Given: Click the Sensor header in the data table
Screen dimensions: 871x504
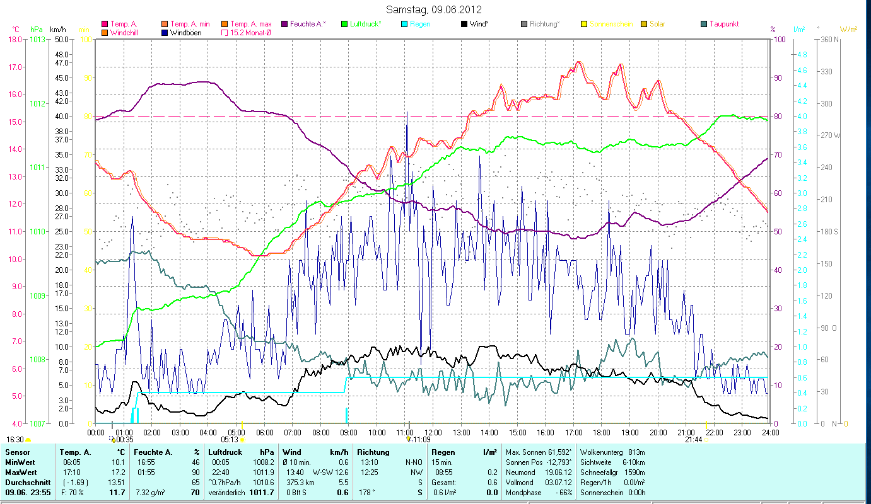Looking at the screenshot, I should coord(17,452).
